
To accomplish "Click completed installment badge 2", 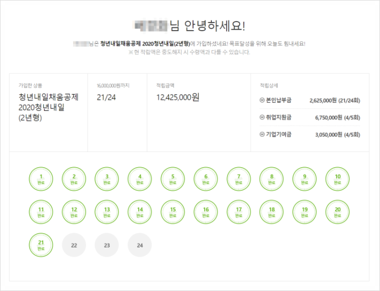I will pos(74,179).
